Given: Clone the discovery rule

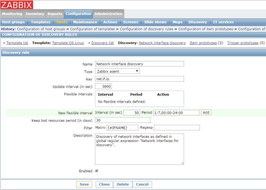Looking at the screenshot, I should pyautogui.click(x=104, y=184).
